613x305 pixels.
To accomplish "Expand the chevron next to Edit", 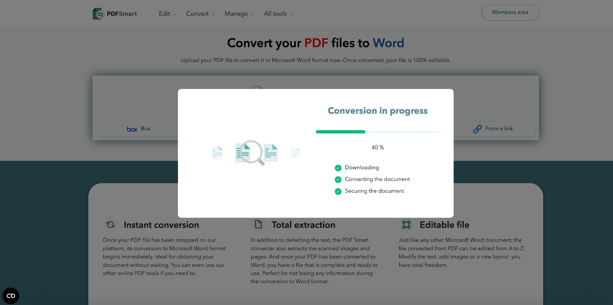I will click(x=175, y=15).
